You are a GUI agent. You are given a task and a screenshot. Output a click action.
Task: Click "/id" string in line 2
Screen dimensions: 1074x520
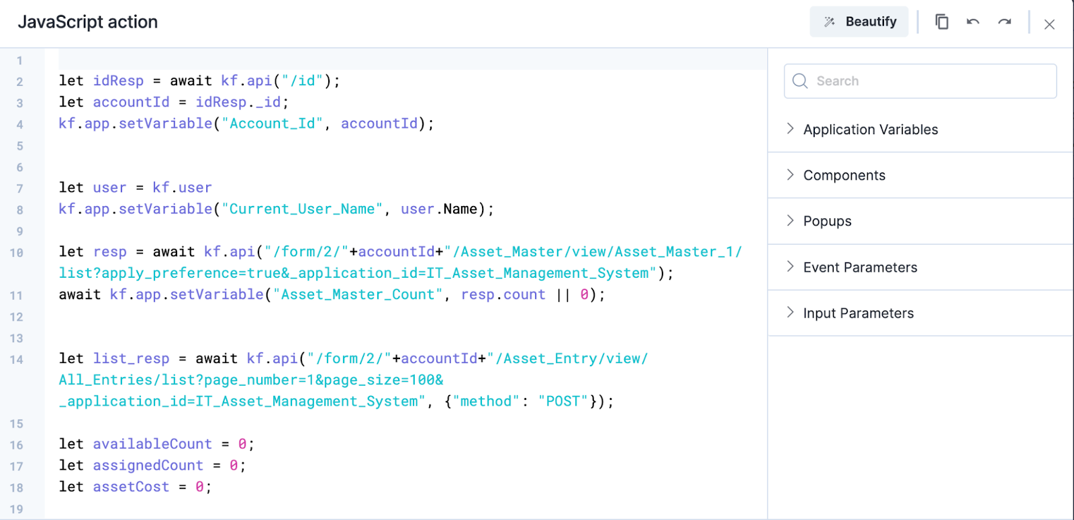(x=303, y=81)
